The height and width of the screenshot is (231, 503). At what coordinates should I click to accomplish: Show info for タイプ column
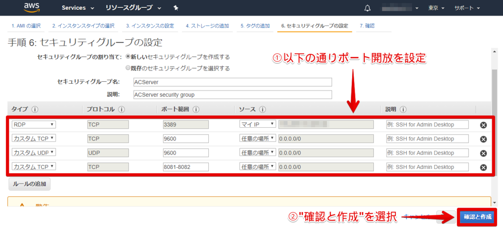pos(35,110)
